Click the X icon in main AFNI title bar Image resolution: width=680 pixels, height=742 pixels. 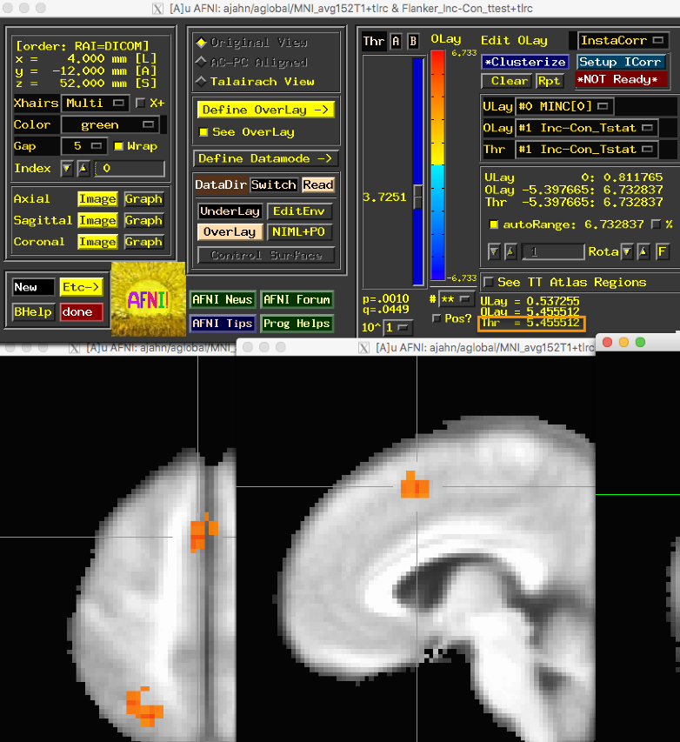(x=157, y=9)
